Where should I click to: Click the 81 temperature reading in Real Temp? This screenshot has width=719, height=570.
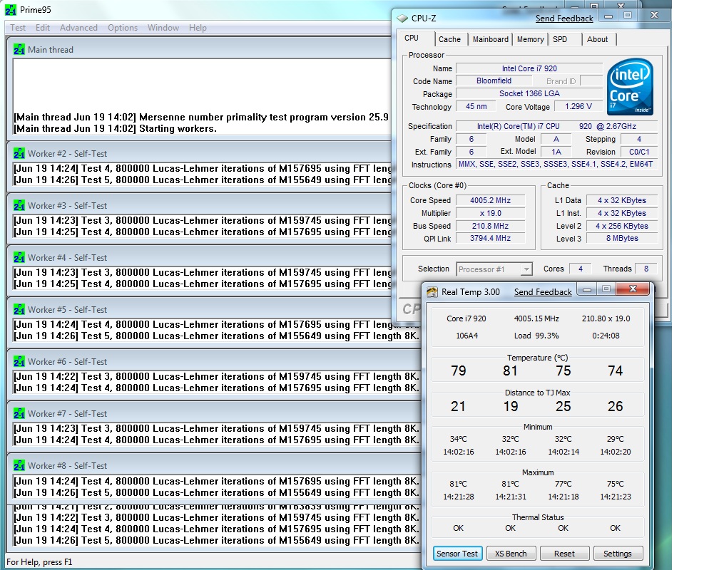[x=511, y=370]
